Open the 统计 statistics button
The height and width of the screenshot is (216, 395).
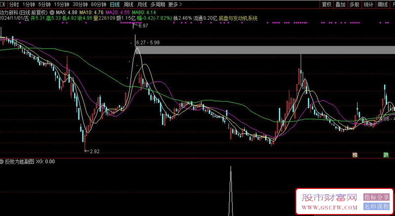click(x=368, y=4)
